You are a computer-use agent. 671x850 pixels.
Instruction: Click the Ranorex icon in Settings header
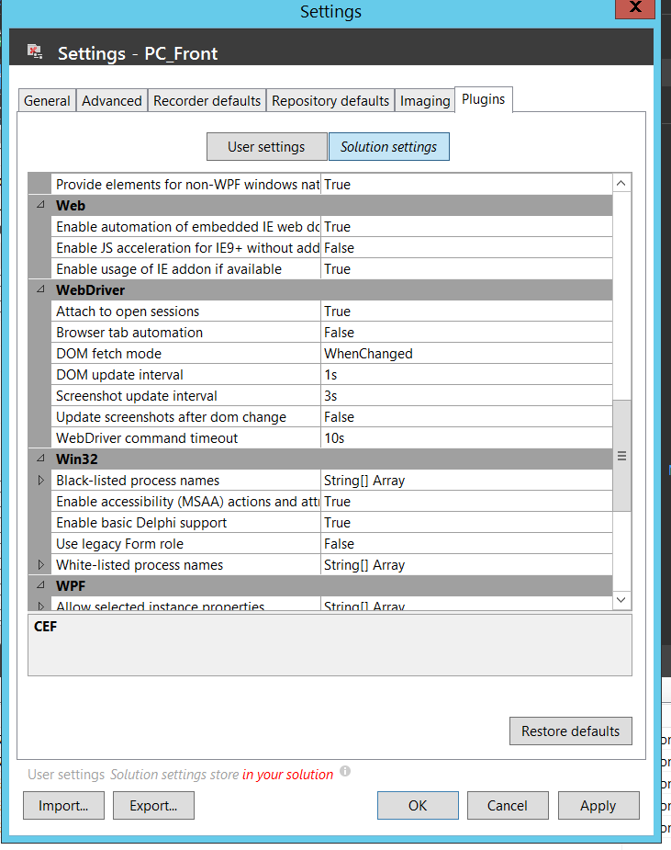point(35,52)
